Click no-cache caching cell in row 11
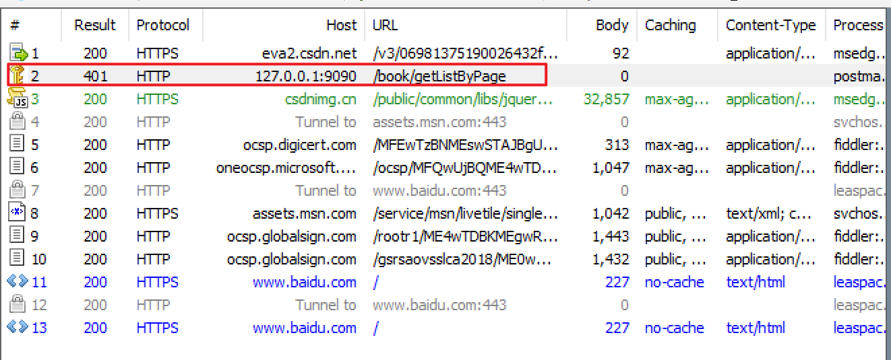The height and width of the screenshot is (360, 891). (x=674, y=282)
